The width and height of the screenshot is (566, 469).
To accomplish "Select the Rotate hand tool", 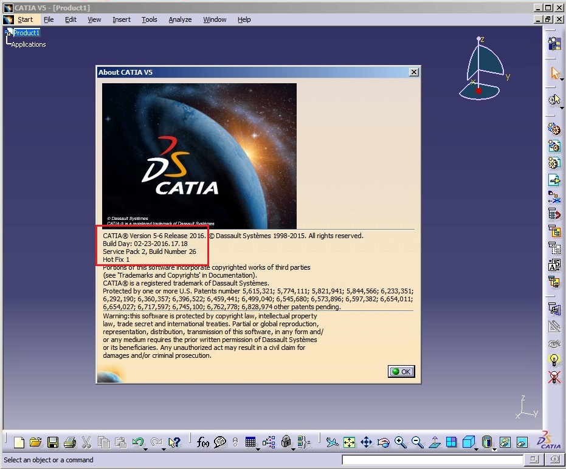I will pos(384,442).
